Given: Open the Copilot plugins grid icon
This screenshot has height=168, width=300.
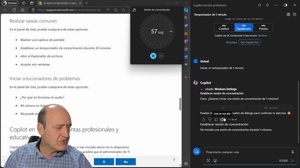Looking at the screenshot, I should 288,14.
